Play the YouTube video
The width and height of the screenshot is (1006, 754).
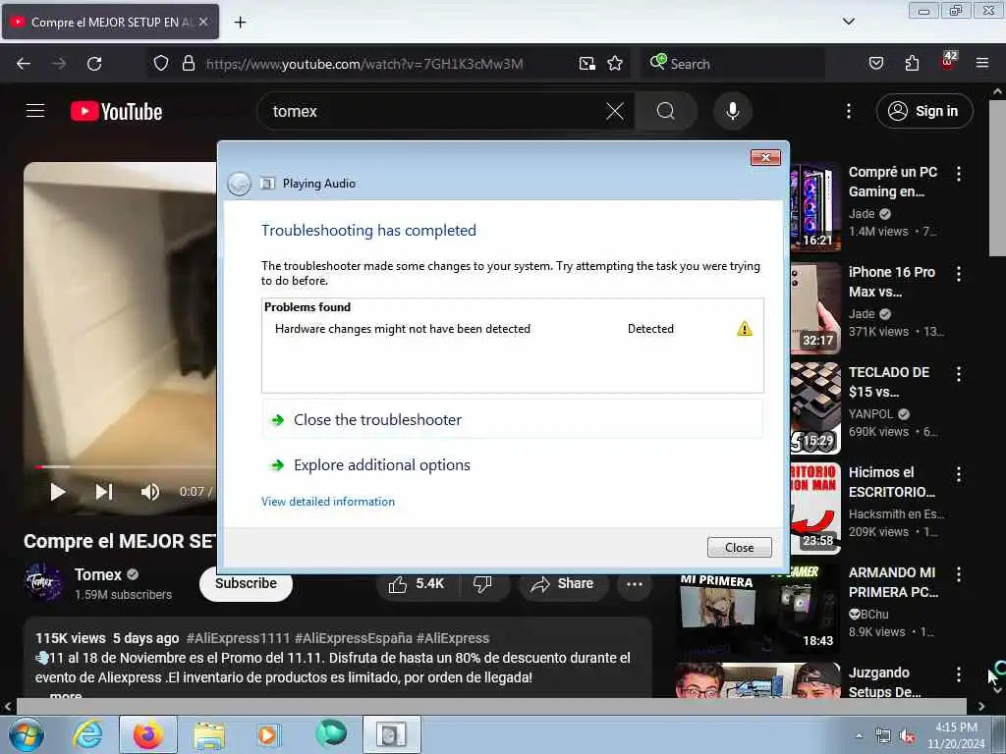pos(58,492)
